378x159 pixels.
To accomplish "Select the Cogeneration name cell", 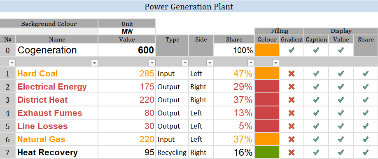I will pyautogui.click(x=57, y=50).
